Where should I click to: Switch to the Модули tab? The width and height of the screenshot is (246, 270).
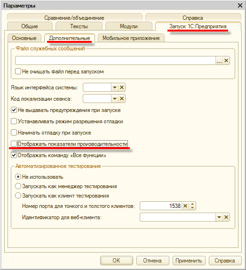pyautogui.click(x=129, y=26)
